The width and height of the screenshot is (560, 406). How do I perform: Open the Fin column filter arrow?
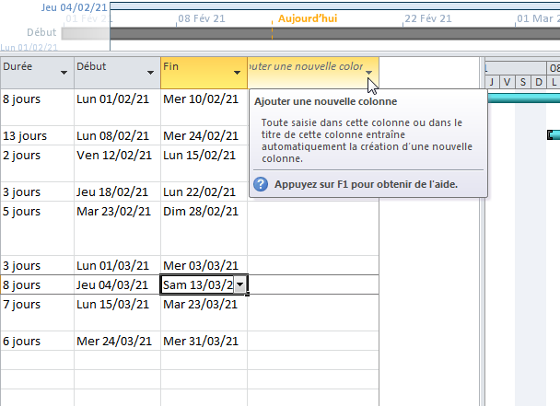click(x=239, y=72)
